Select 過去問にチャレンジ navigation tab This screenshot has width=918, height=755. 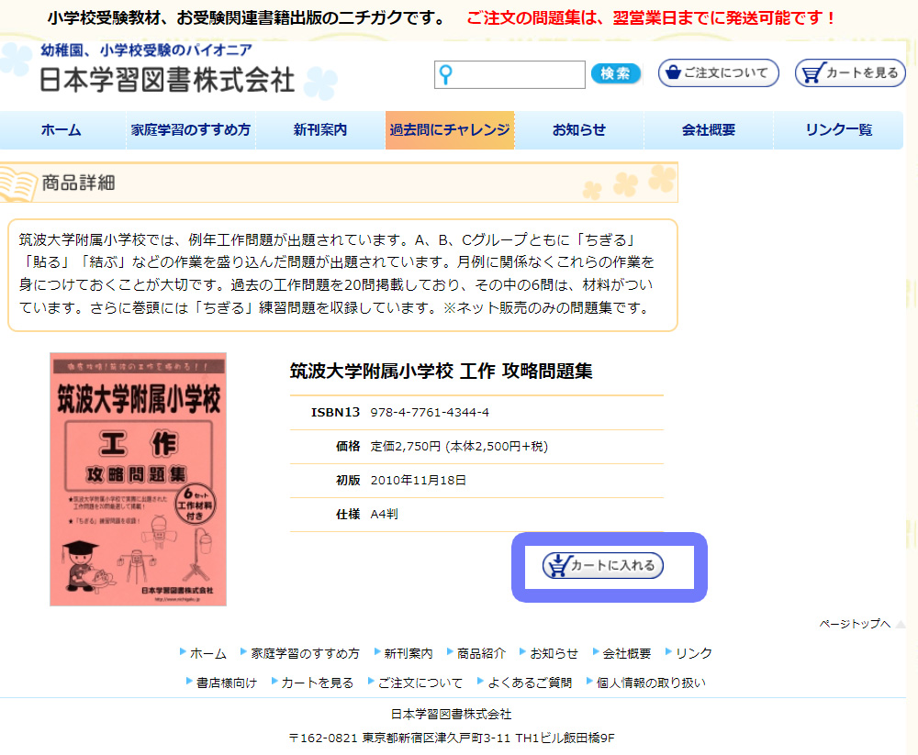450,130
